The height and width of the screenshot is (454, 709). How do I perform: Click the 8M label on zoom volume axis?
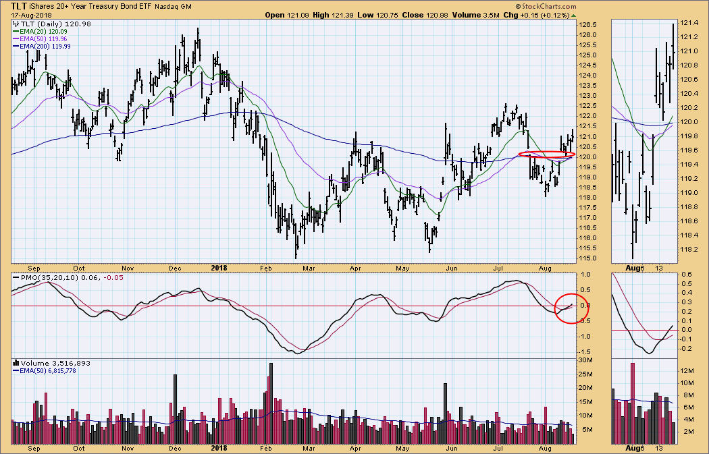click(689, 395)
